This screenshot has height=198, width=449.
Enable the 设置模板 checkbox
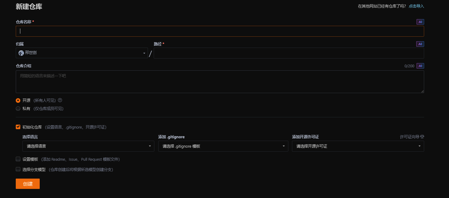tap(18, 159)
